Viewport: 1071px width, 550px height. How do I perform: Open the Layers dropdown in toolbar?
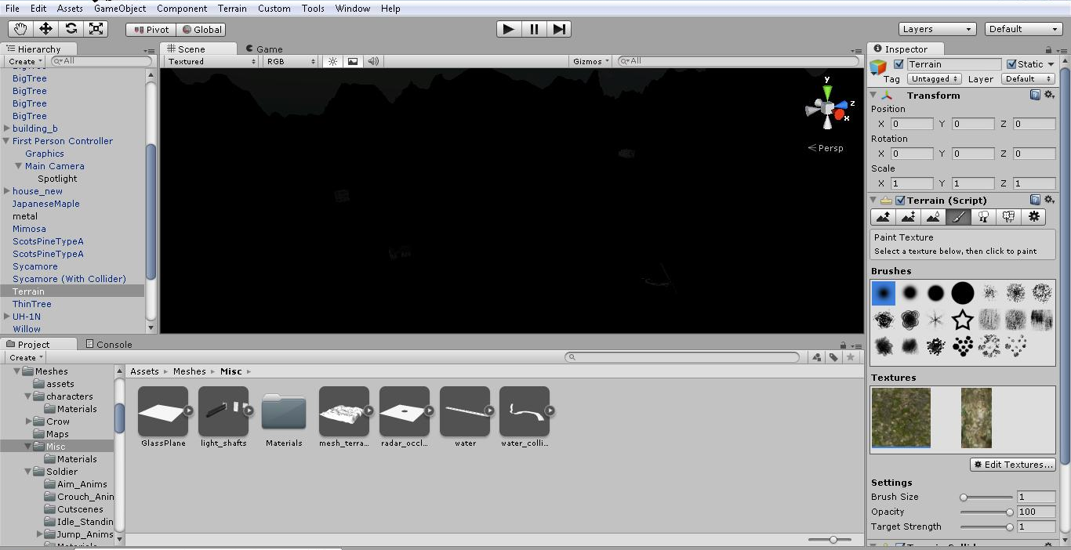(x=937, y=29)
